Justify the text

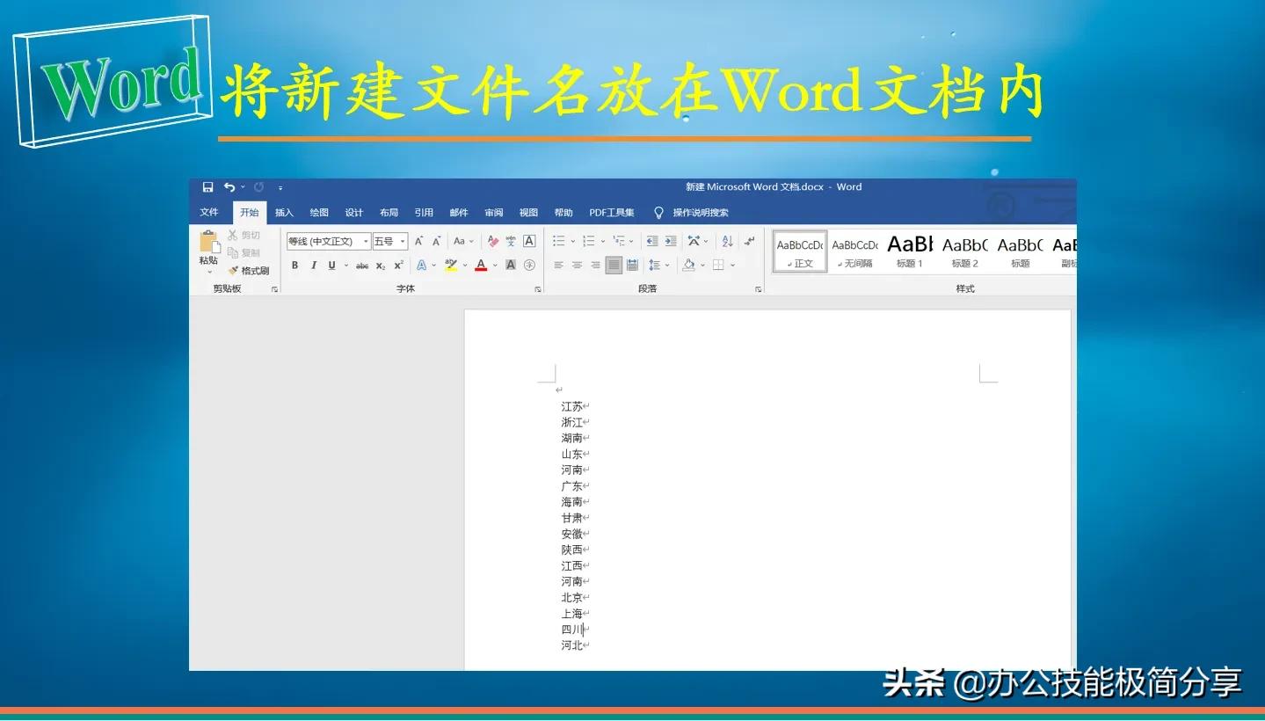[x=614, y=266]
